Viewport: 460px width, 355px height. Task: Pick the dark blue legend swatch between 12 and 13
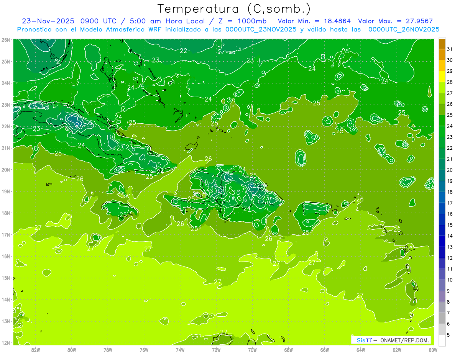[442, 252]
